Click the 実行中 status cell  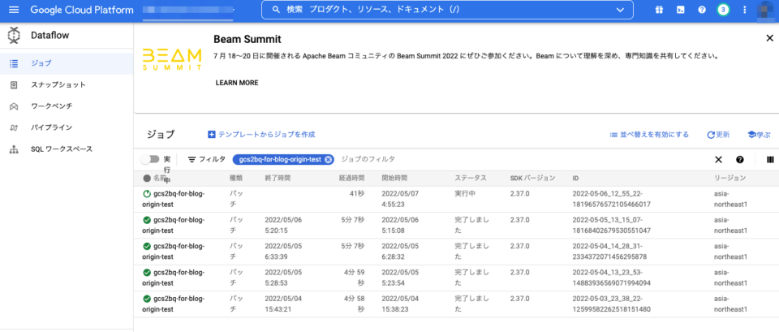(464, 194)
